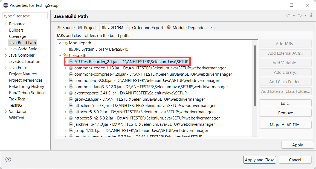The width and height of the screenshot is (316, 169).
Task: Click the httpcore5-5.0.2.jar file icon
Action: 71,112
